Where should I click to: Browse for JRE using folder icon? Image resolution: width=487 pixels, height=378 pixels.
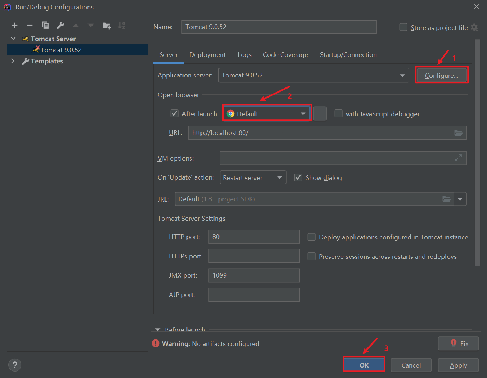point(446,199)
